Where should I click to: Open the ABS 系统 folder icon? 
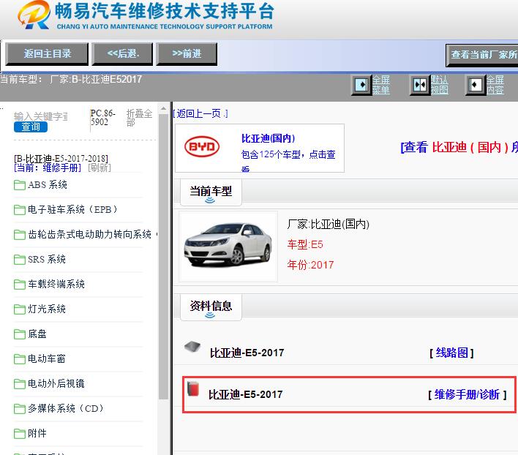[20, 185]
